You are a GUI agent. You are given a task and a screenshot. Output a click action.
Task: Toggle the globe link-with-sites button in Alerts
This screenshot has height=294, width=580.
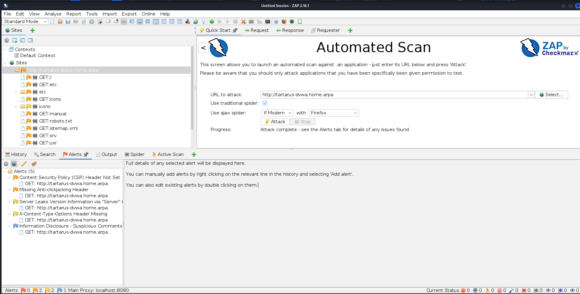pos(14,164)
